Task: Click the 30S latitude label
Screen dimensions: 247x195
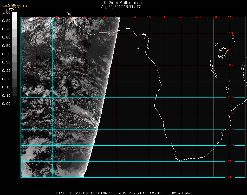Action: coord(231,145)
